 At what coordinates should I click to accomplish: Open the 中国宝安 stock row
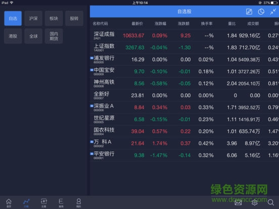tap(184, 72)
